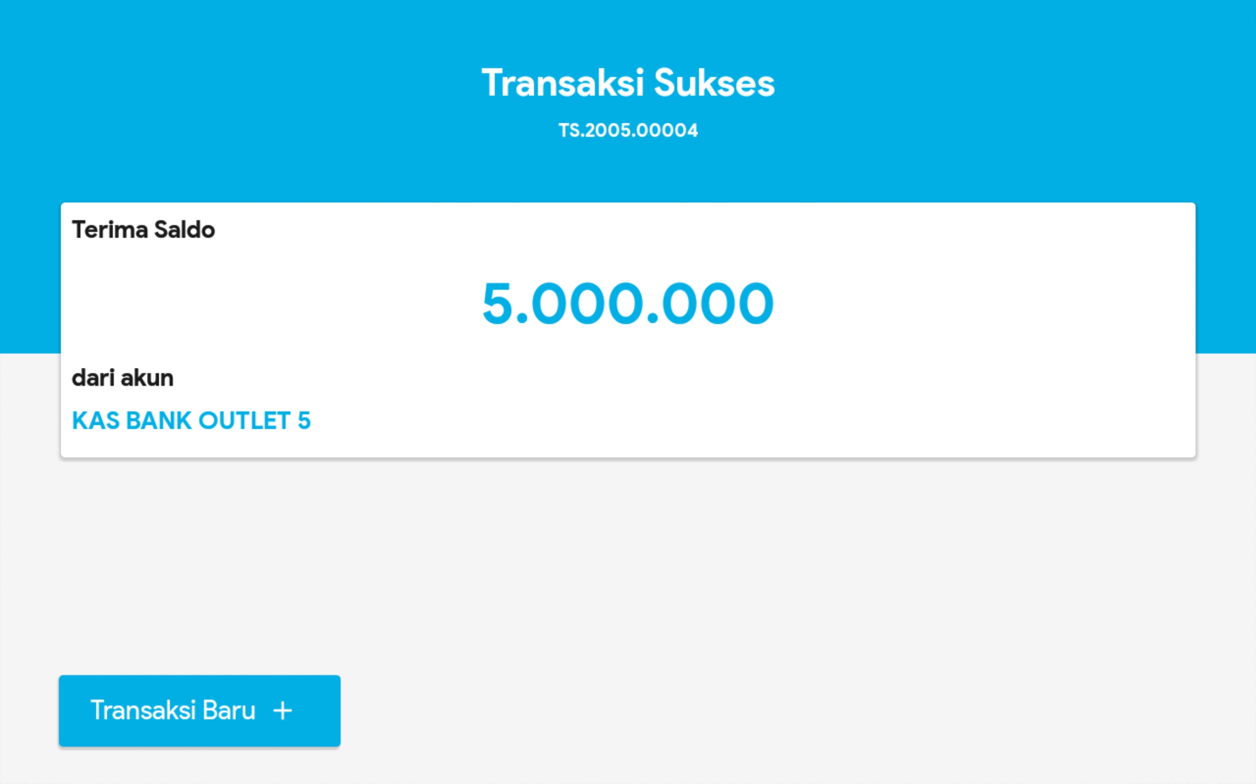
Task: Click the Terima Saldo label
Action: pos(143,230)
